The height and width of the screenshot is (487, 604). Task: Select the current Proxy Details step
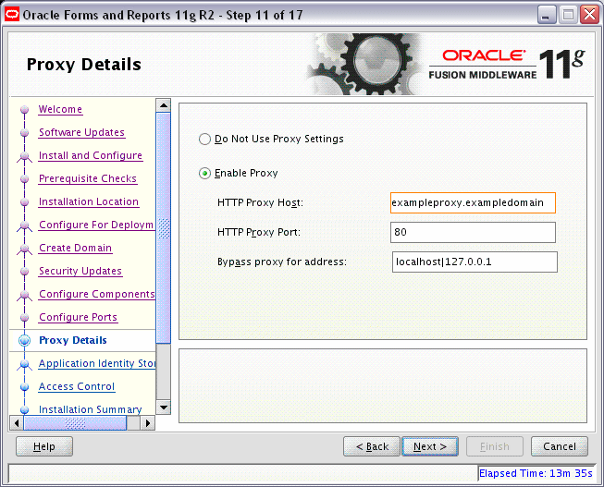73,340
